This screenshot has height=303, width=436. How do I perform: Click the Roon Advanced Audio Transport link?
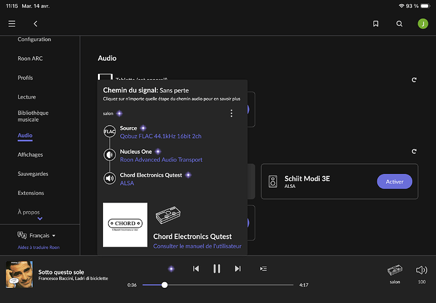click(161, 159)
